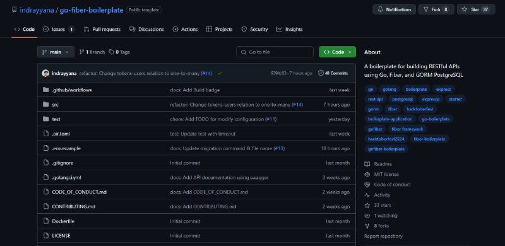Click the LICENSE file icon
Screen dimensions: 505x246
(x=45, y=236)
